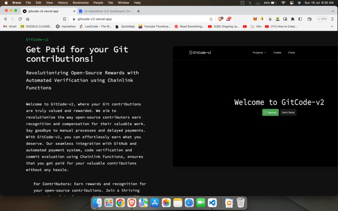Open the Edit menu
Screen dimensions: 338x211
point(38,3)
